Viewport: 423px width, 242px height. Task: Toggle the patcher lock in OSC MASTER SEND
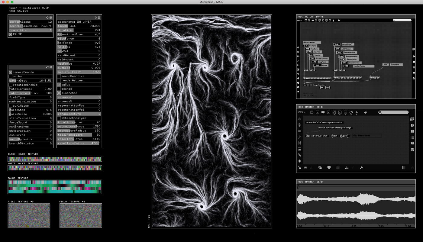pos(299,168)
